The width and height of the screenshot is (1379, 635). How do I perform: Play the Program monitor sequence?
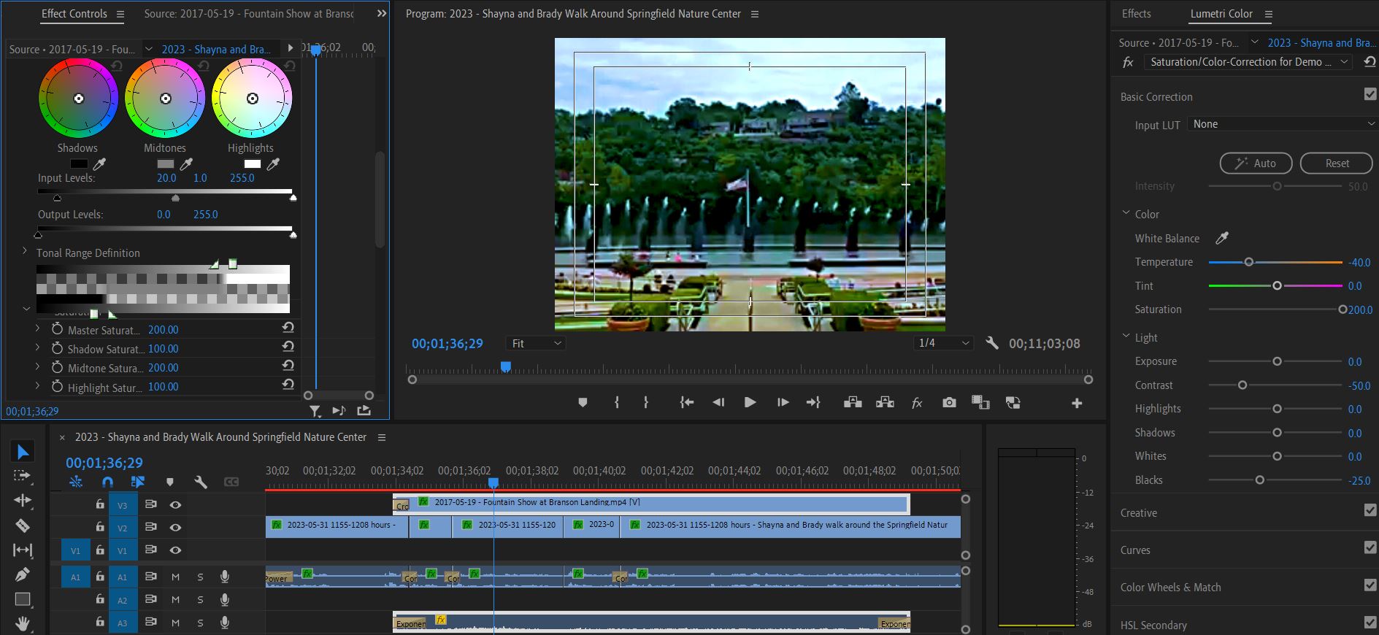[x=750, y=403]
